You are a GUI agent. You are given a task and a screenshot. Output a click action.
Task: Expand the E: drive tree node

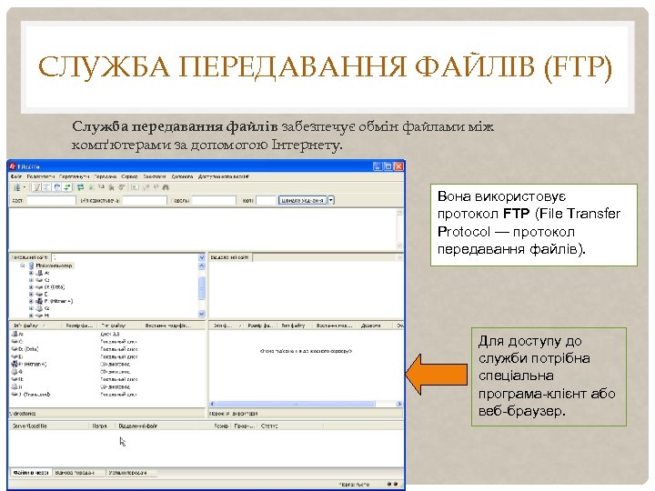click(x=31, y=295)
